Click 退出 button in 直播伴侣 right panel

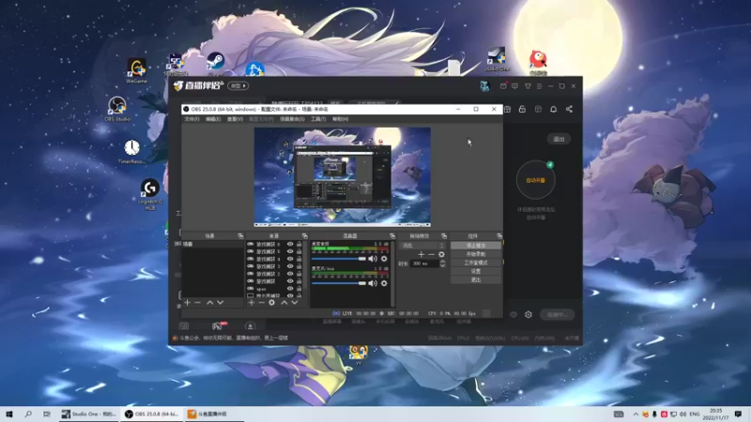pyautogui.click(x=559, y=139)
